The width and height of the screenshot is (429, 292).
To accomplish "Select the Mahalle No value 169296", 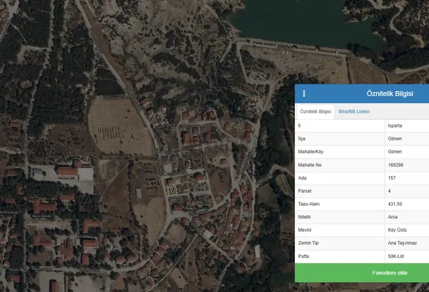I will coord(395,165).
